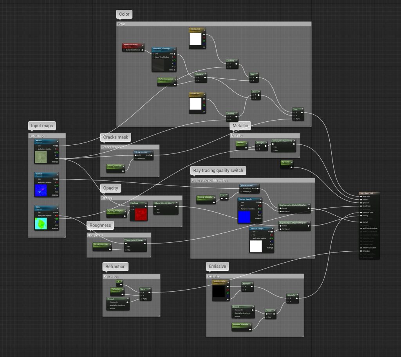Click the World Position Offset pin on the output node

coord(361,228)
